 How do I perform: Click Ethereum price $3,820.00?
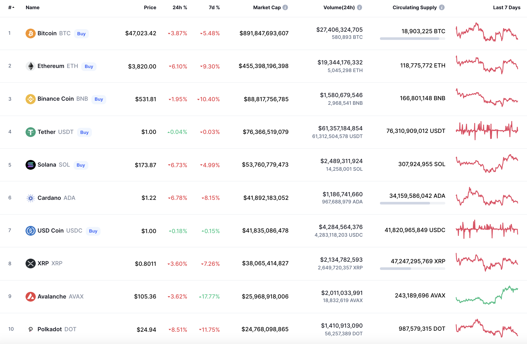point(142,66)
